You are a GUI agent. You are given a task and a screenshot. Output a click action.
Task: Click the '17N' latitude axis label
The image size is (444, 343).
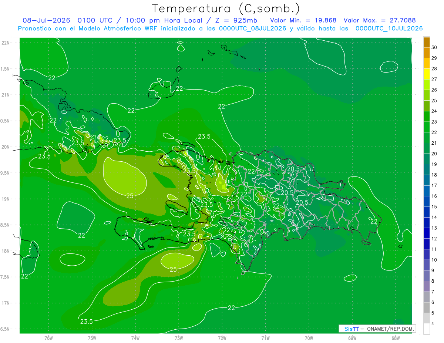tap(6, 303)
